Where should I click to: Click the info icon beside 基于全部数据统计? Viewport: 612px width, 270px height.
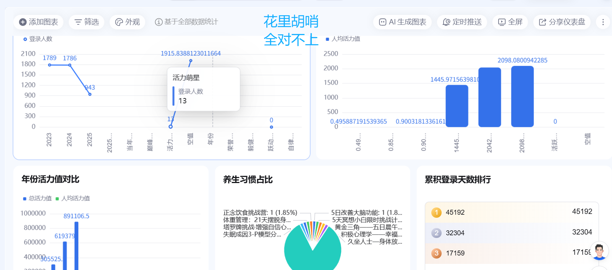(159, 22)
